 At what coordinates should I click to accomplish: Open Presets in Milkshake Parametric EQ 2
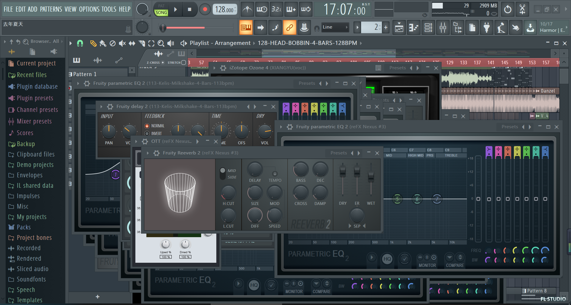[x=307, y=83]
